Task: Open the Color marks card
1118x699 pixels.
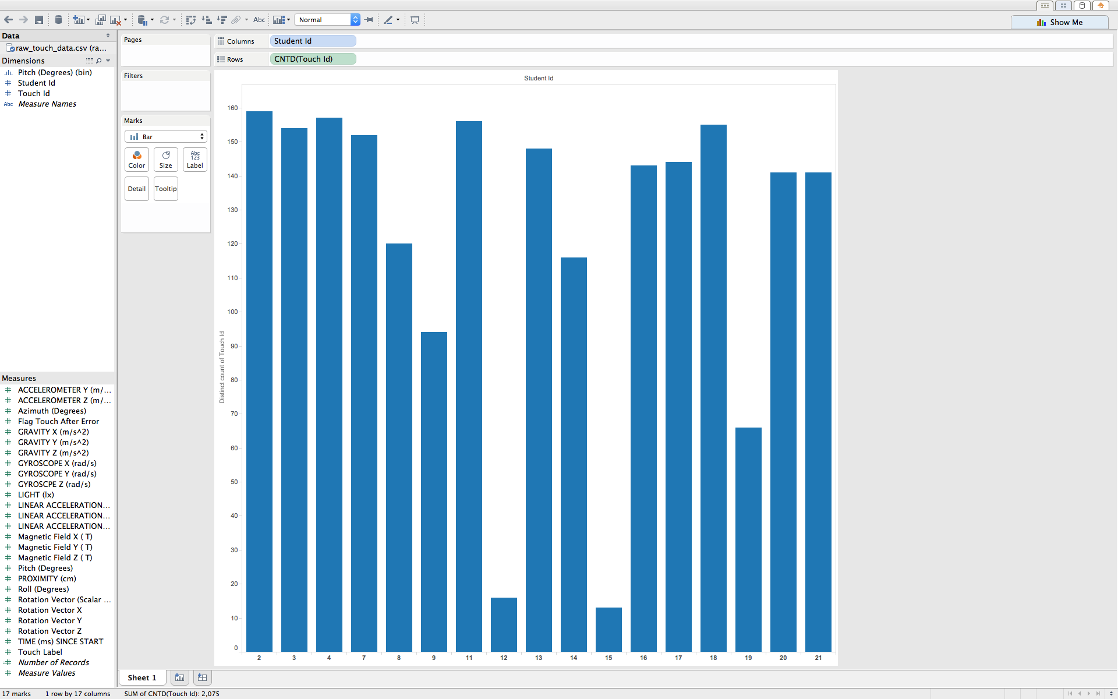Action: click(137, 160)
